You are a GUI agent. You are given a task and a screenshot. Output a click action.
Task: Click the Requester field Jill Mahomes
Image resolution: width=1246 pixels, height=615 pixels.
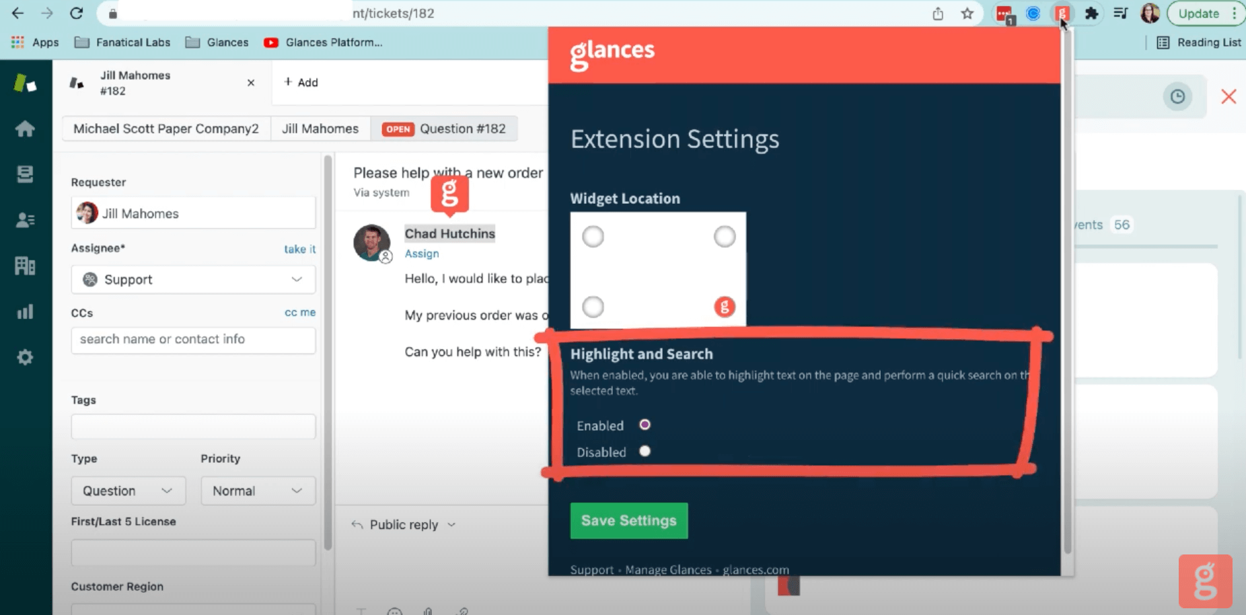(x=193, y=213)
